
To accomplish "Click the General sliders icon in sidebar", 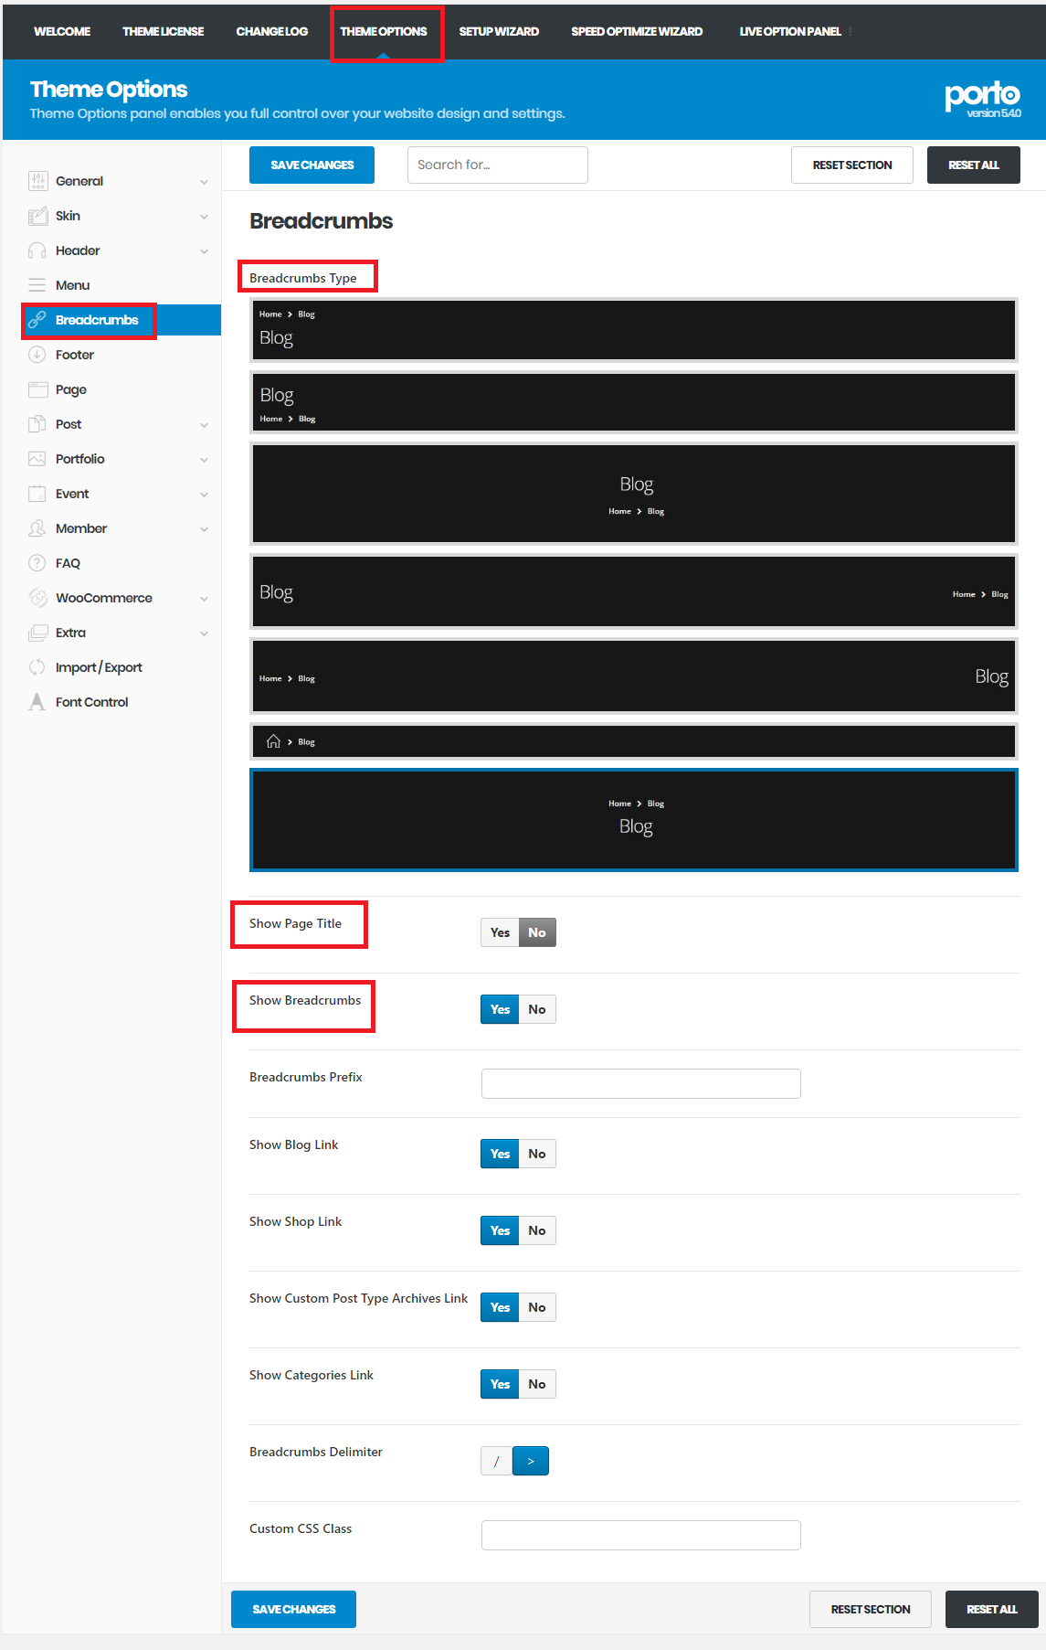I will (x=37, y=181).
